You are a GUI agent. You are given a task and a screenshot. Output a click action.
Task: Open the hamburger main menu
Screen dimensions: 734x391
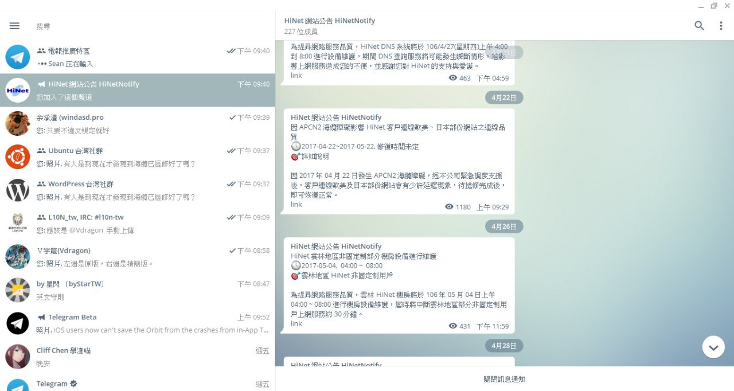[x=15, y=26]
